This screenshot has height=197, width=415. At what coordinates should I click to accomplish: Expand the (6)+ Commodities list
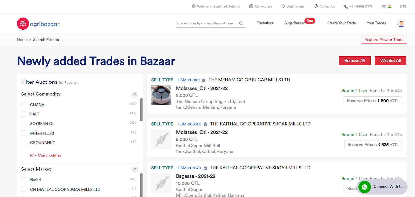pyautogui.click(x=46, y=155)
